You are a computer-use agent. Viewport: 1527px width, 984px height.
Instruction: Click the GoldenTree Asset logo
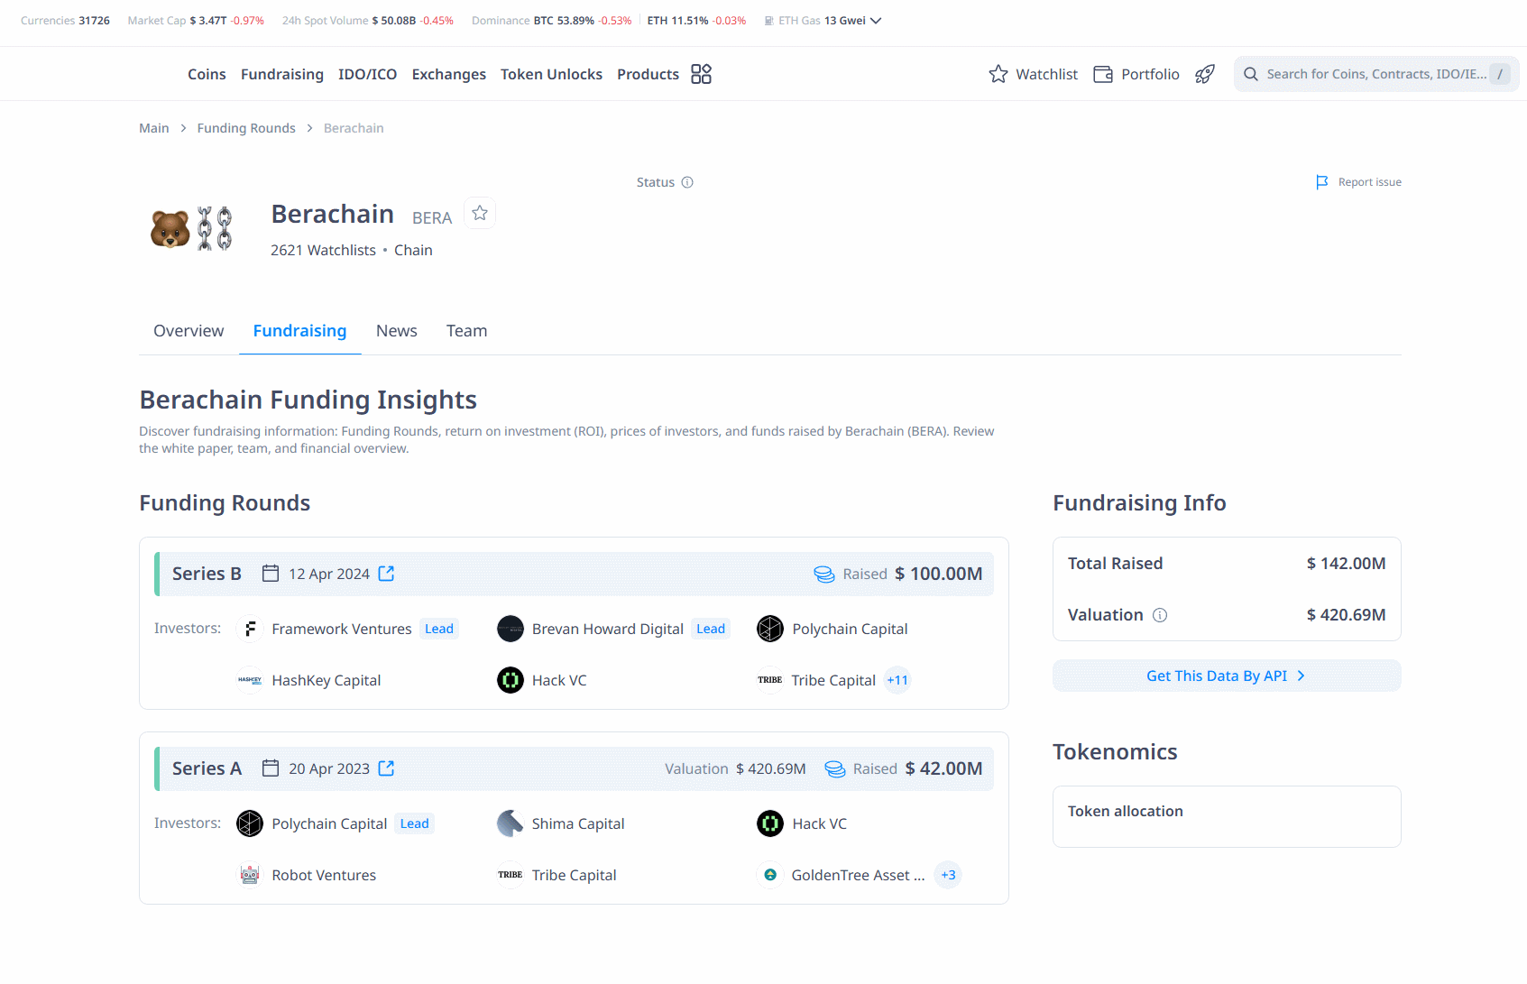(770, 875)
